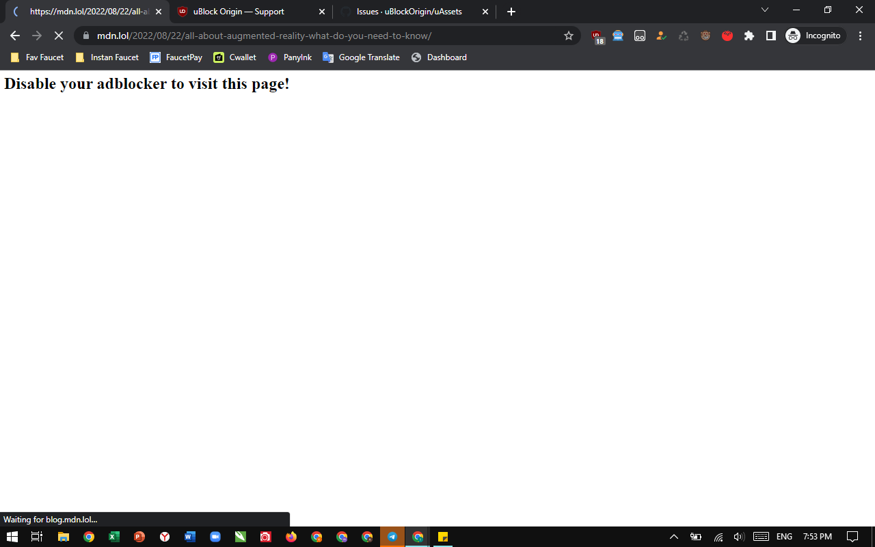Open the Chrome custom tab list chevron

tap(765, 10)
